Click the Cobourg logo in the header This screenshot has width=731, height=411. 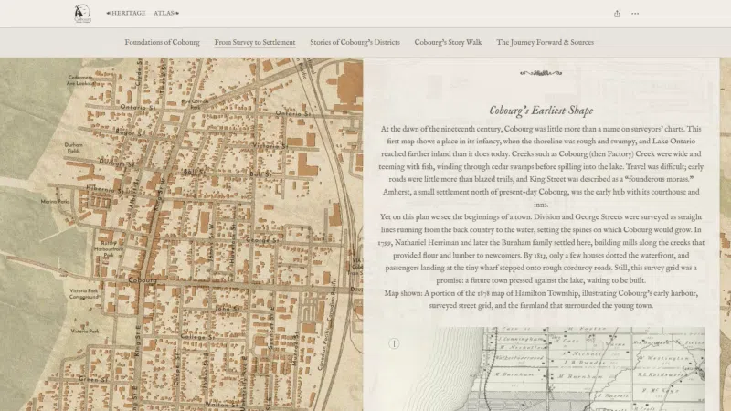(x=83, y=13)
